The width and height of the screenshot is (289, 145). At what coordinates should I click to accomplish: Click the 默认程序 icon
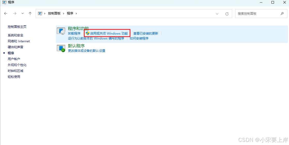coord(61,49)
